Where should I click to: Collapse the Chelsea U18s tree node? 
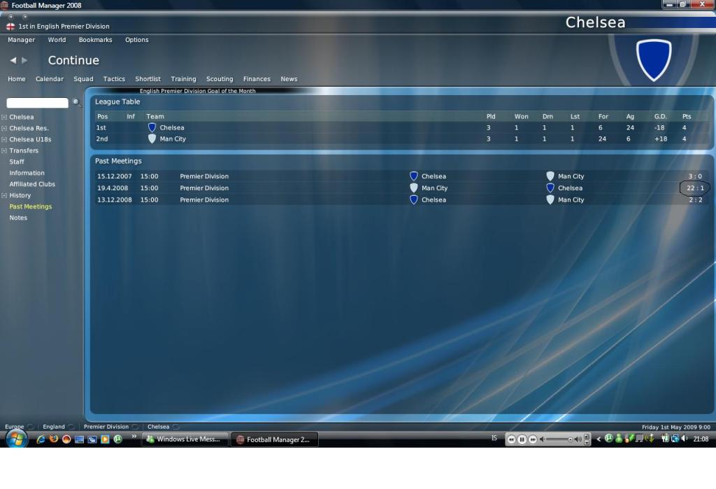coord(4,139)
